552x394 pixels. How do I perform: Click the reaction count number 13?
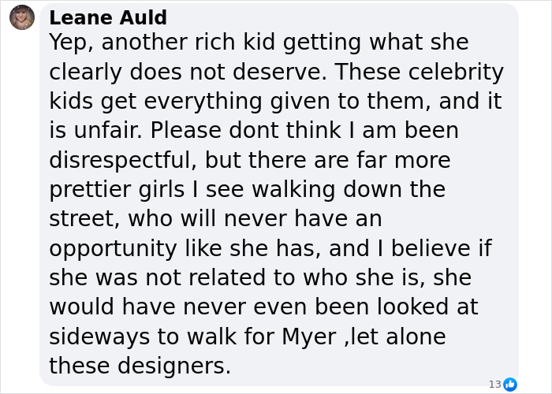pos(494,384)
